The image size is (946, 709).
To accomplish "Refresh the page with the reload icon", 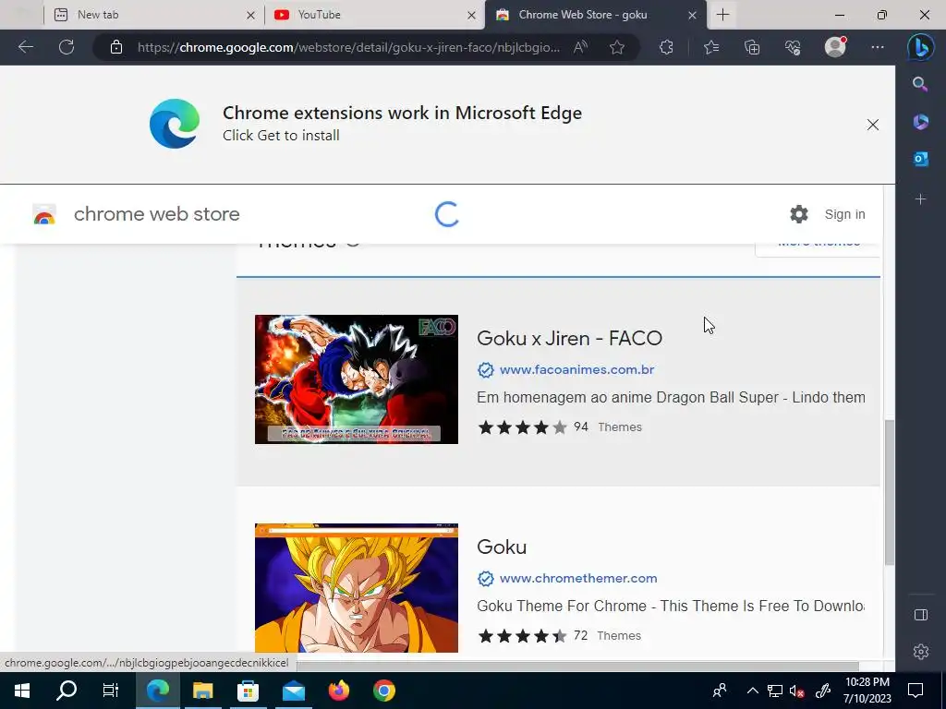I will click(x=67, y=47).
